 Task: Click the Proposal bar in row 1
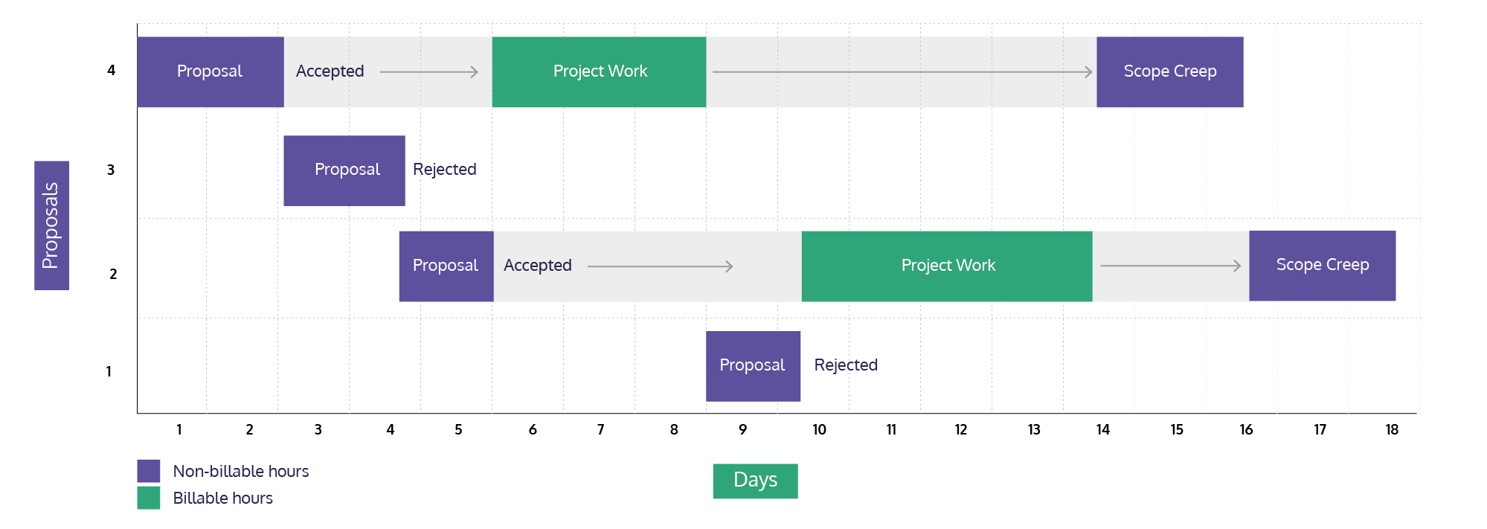[x=753, y=365]
